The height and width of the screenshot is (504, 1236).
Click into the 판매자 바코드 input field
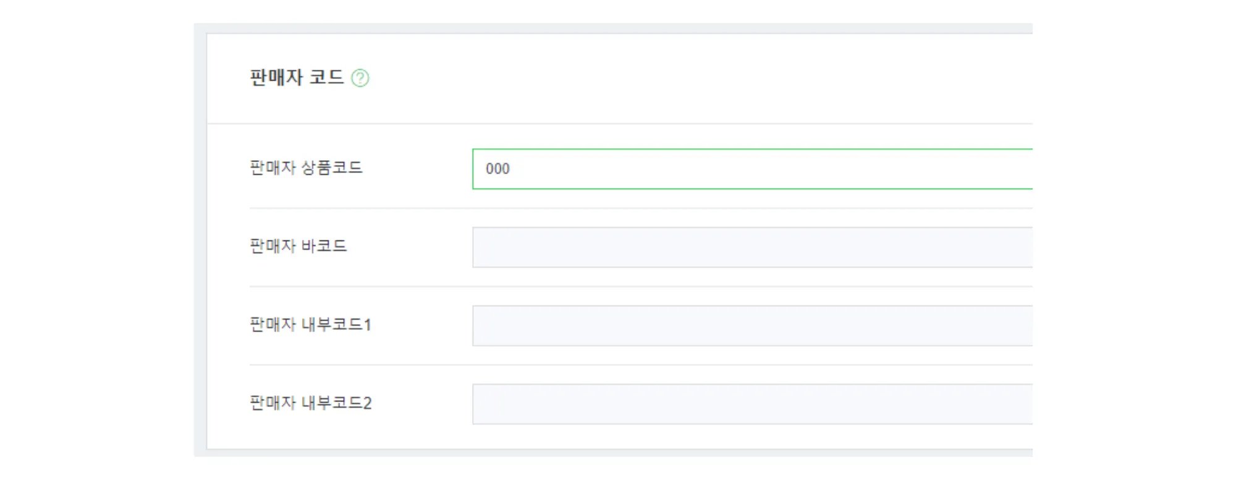click(x=751, y=247)
